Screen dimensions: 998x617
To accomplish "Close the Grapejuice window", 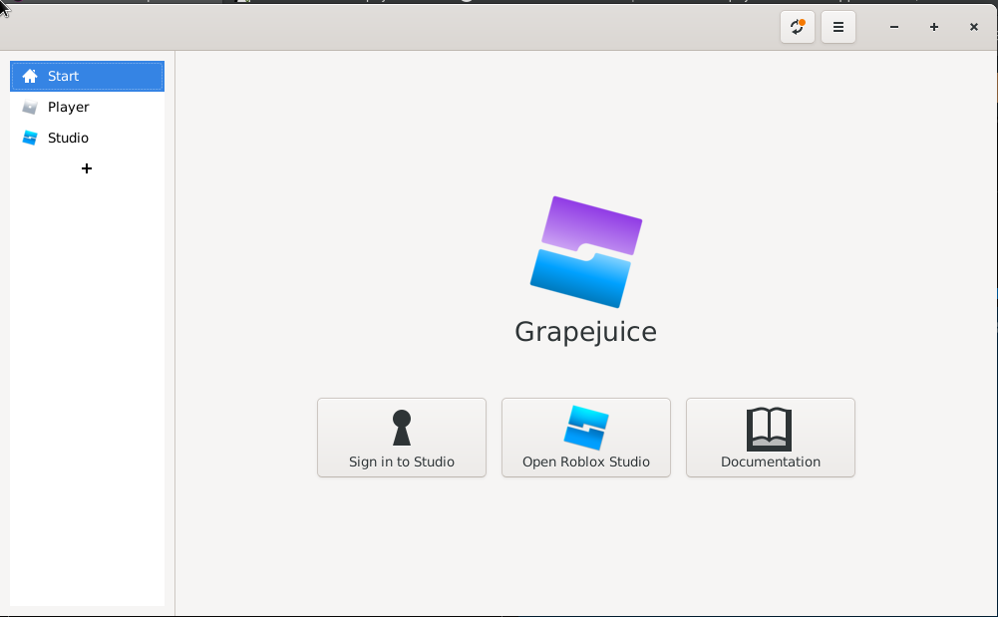I will coord(974,27).
